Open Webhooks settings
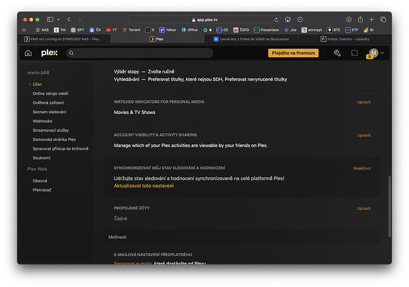Screen dimensions: 409x287 click(42, 121)
